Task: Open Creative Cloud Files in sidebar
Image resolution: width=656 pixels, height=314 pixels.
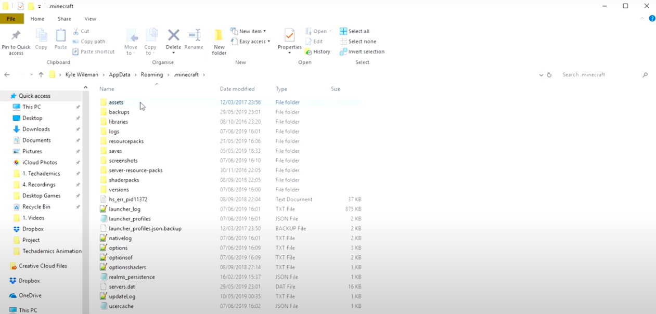Action: pyautogui.click(x=43, y=266)
